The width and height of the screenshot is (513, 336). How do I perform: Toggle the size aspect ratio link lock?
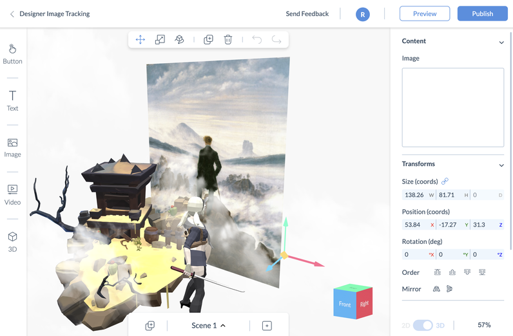click(445, 182)
